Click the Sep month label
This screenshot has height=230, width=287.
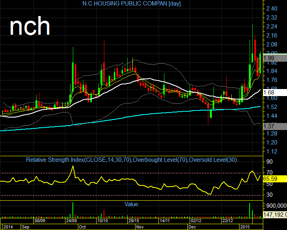(x=26, y=227)
